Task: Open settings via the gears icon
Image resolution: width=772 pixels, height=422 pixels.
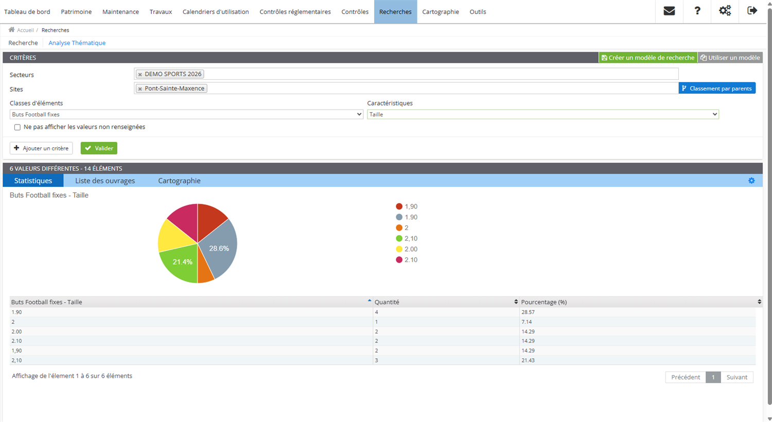Action: coord(725,11)
